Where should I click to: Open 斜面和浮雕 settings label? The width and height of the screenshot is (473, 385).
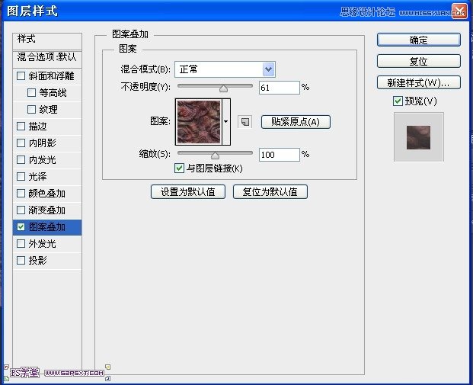pyautogui.click(x=51, y=75)
